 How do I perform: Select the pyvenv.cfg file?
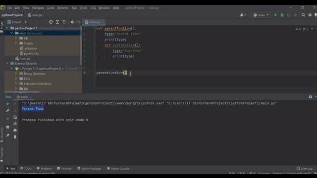(29, 53)
